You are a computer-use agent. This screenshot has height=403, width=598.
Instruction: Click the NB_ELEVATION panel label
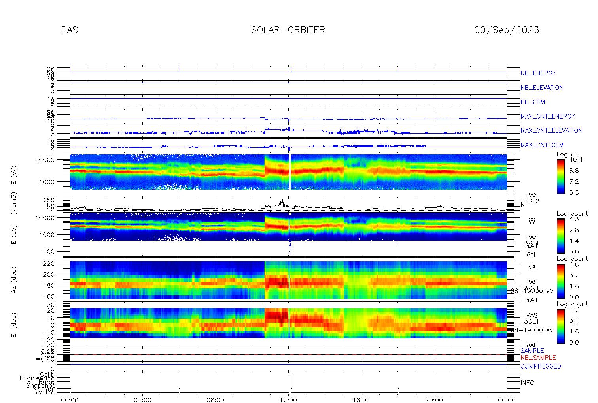point(542,88)
